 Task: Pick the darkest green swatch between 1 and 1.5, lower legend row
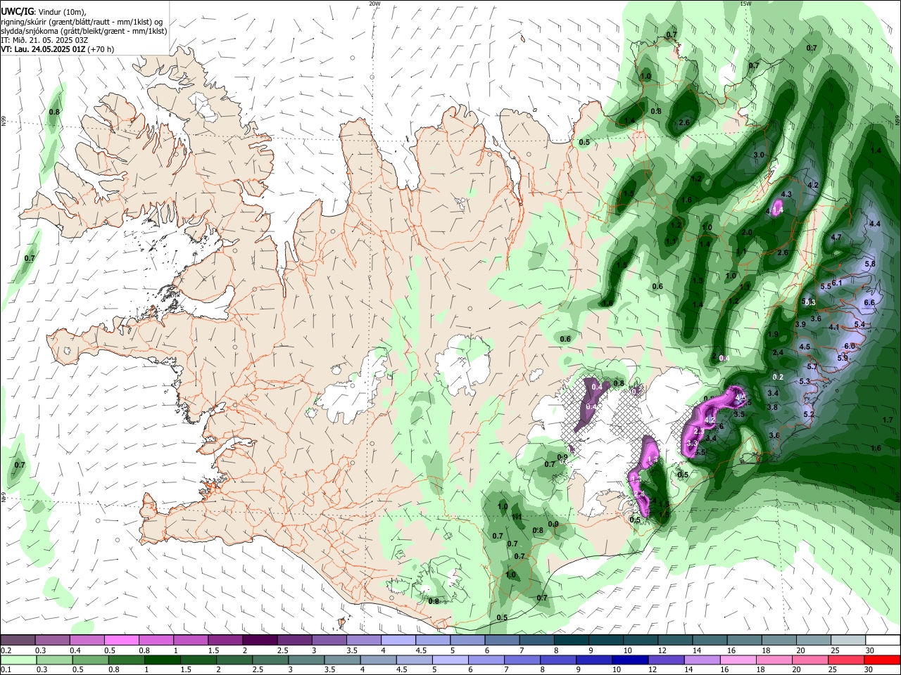click(x=163, y=660)
